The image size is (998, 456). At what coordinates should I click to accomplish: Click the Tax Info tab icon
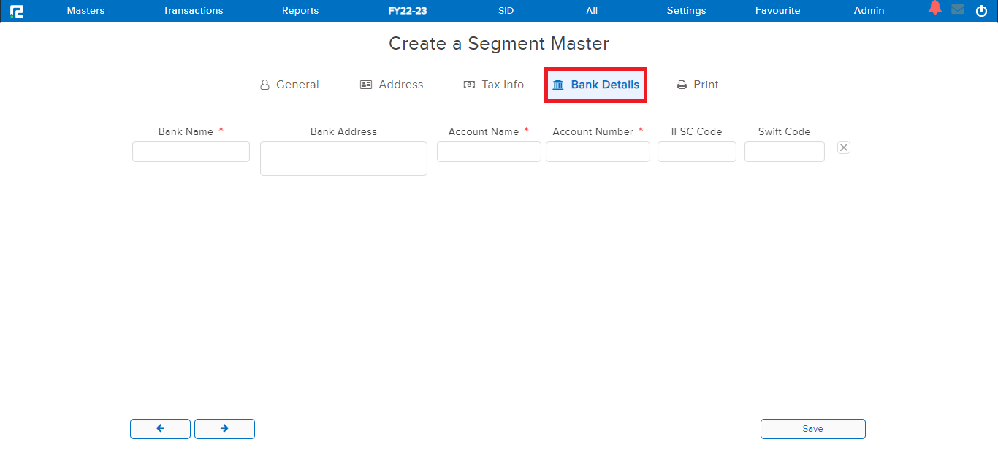[468, 85]
